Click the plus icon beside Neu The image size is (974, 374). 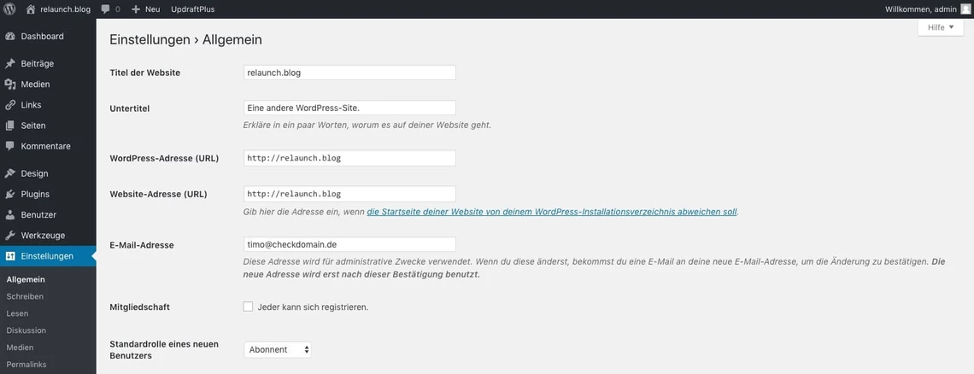click(x=136, y=9)
